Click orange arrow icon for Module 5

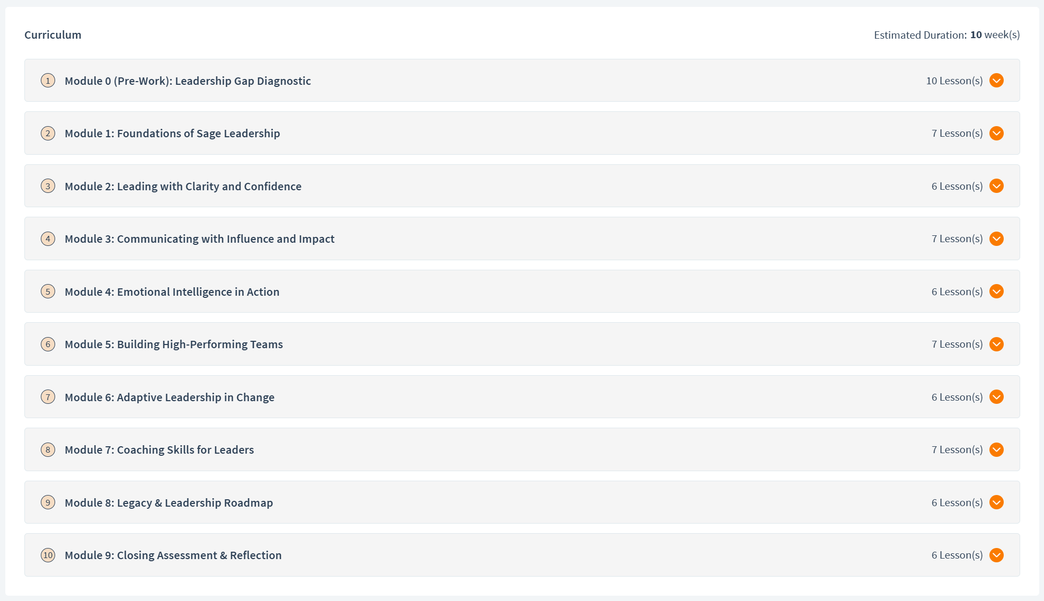point(996,344)
